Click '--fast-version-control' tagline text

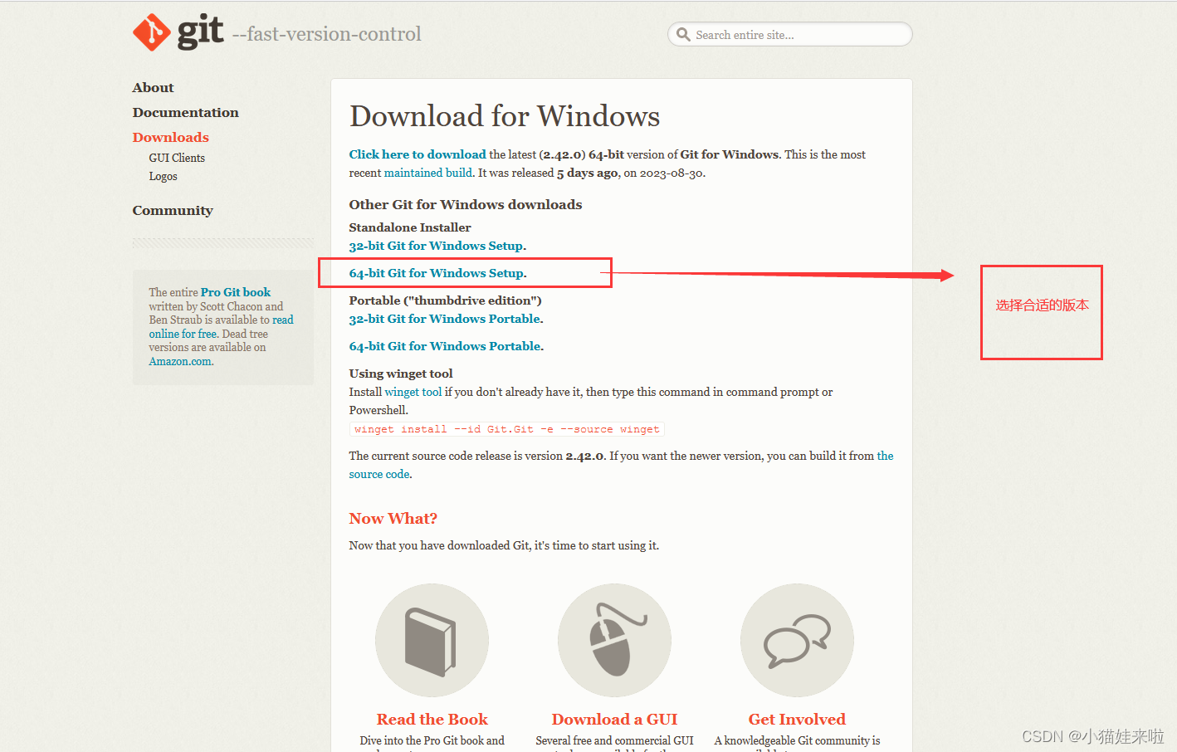(x=327, y=34)
